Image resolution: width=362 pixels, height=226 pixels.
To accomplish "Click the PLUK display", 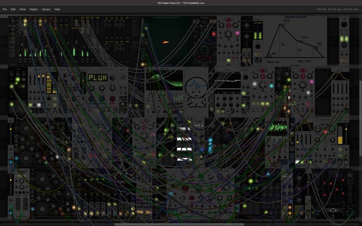I will pos(98,77).
